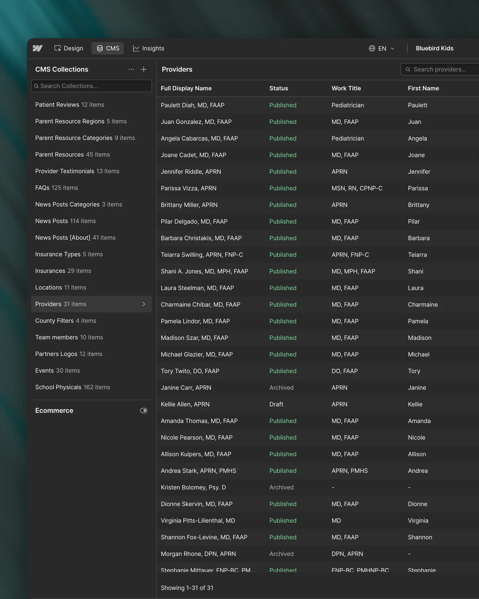Open the News Posts Categories collection

91,204
